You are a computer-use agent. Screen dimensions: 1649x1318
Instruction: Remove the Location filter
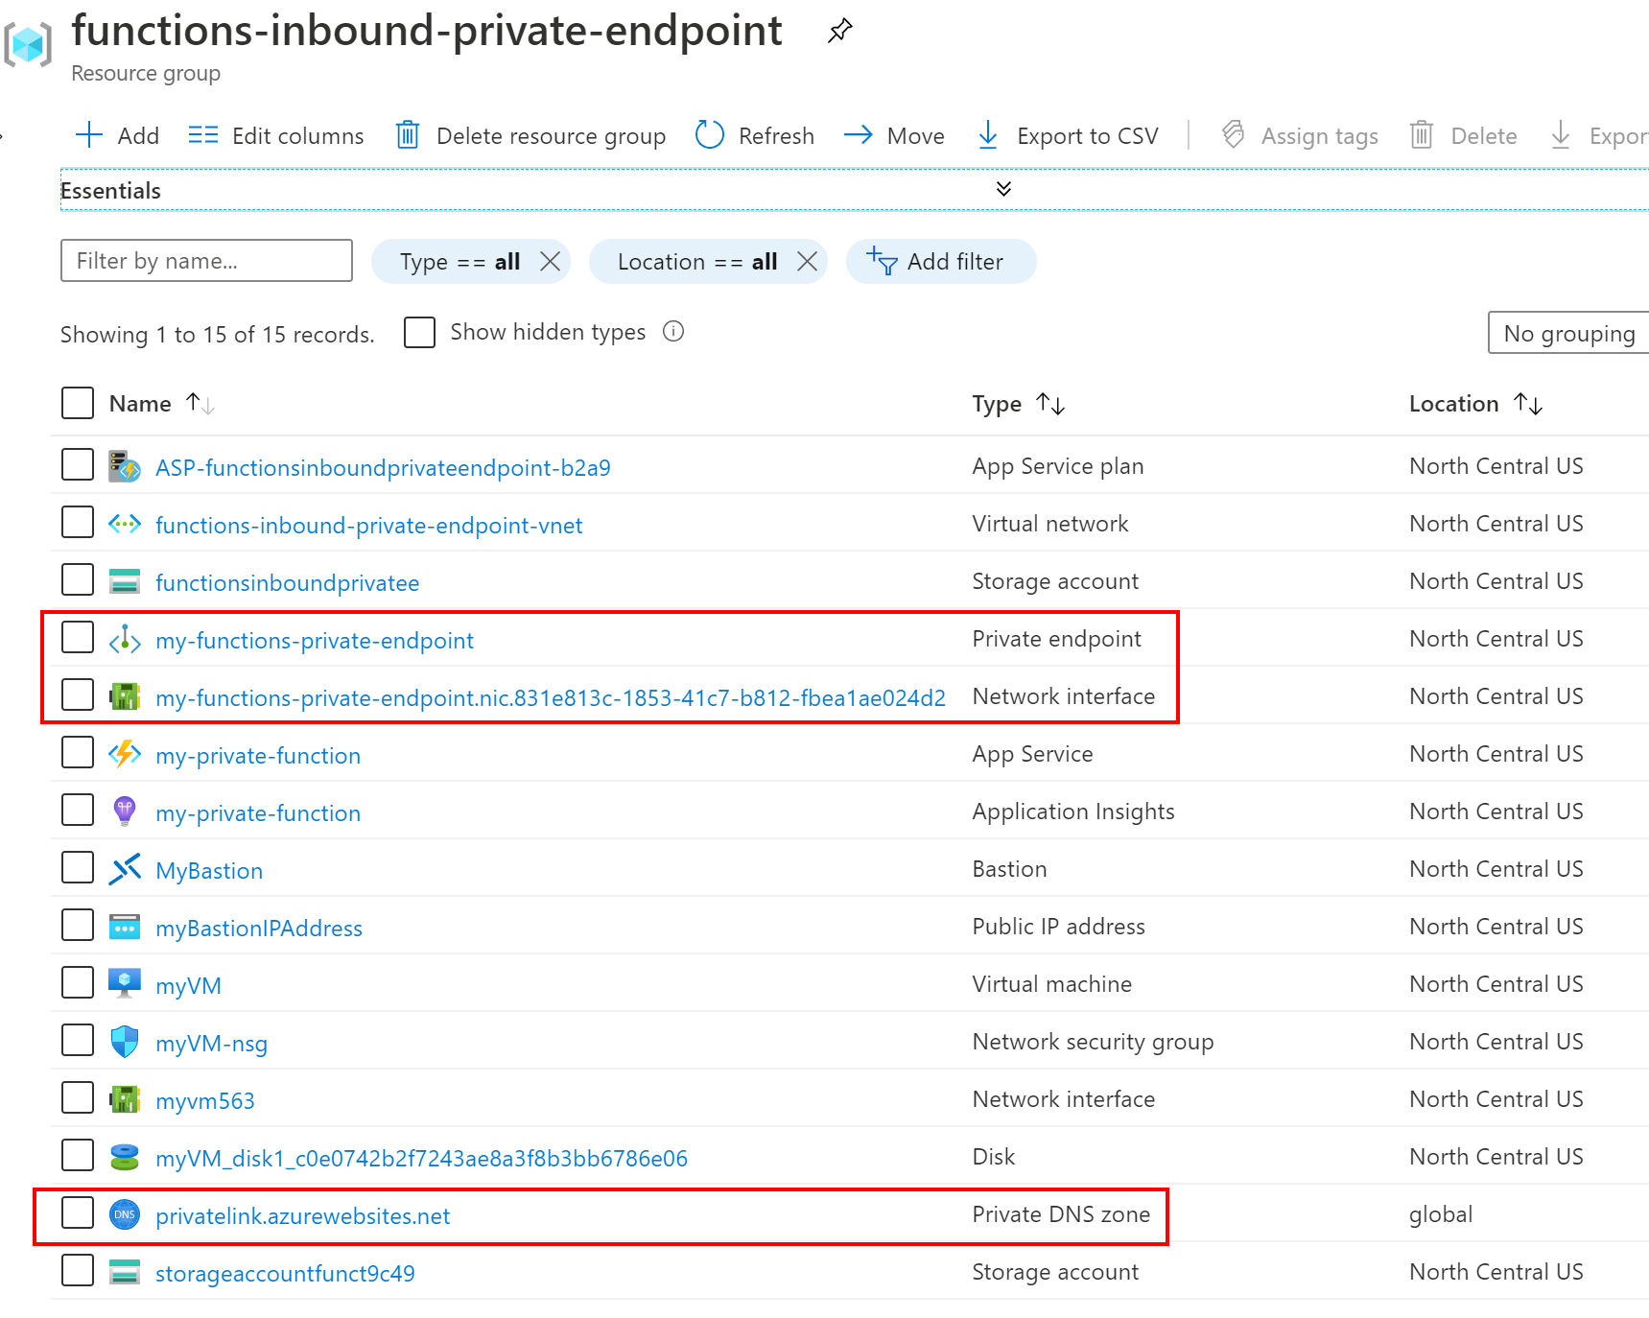click(x=807, y=261)
